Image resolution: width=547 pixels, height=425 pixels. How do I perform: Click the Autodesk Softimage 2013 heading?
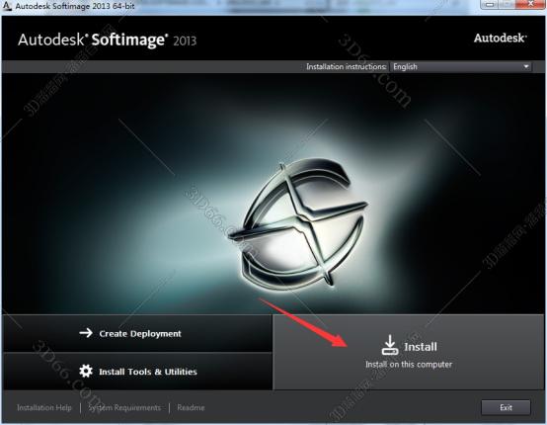107,40
